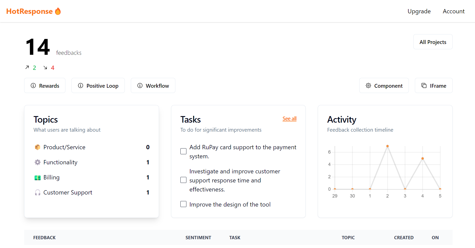Click the info icon beside Rewards
The width and height of the screenshot is (475, 248).
(x=33, y=86)
